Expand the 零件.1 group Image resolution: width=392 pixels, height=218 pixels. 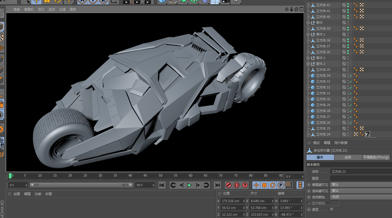[x=308, y=35]
